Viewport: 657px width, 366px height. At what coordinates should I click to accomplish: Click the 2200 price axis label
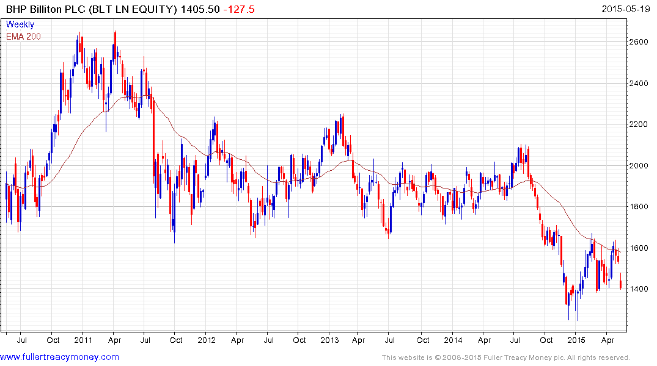[639, 124]
